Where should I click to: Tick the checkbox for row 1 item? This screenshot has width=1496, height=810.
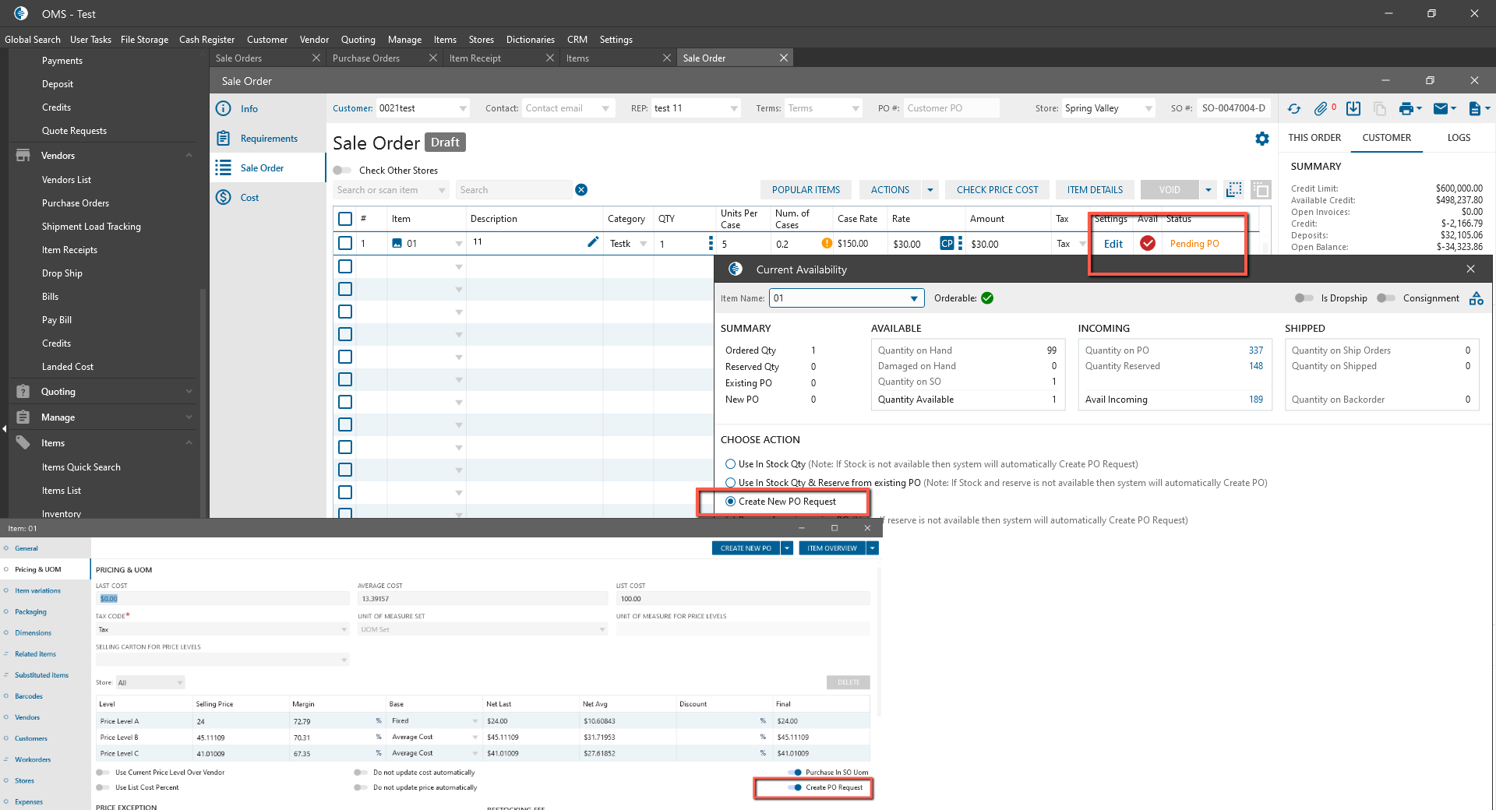click(x=345, y=244)
